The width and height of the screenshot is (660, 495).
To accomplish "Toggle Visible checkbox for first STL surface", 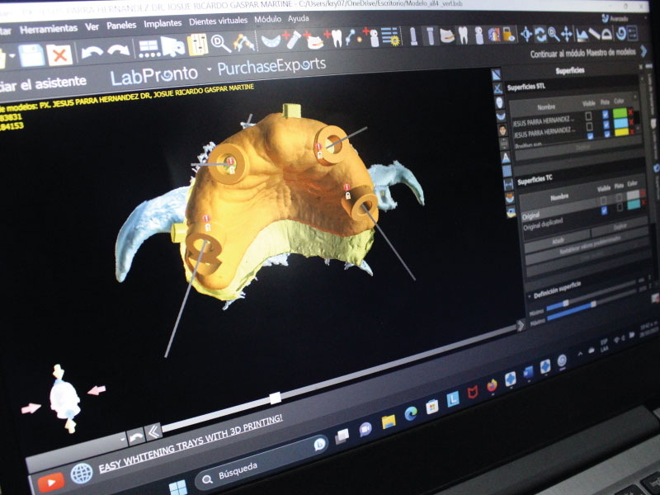I will click(x=588, y=116).
